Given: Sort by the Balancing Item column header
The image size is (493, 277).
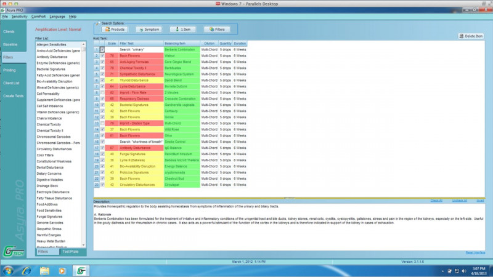Looking at the screenshot, I should (x=182, y=43).
